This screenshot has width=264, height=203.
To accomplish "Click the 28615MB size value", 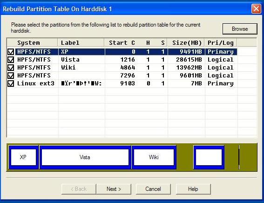I will pos(189,60).
